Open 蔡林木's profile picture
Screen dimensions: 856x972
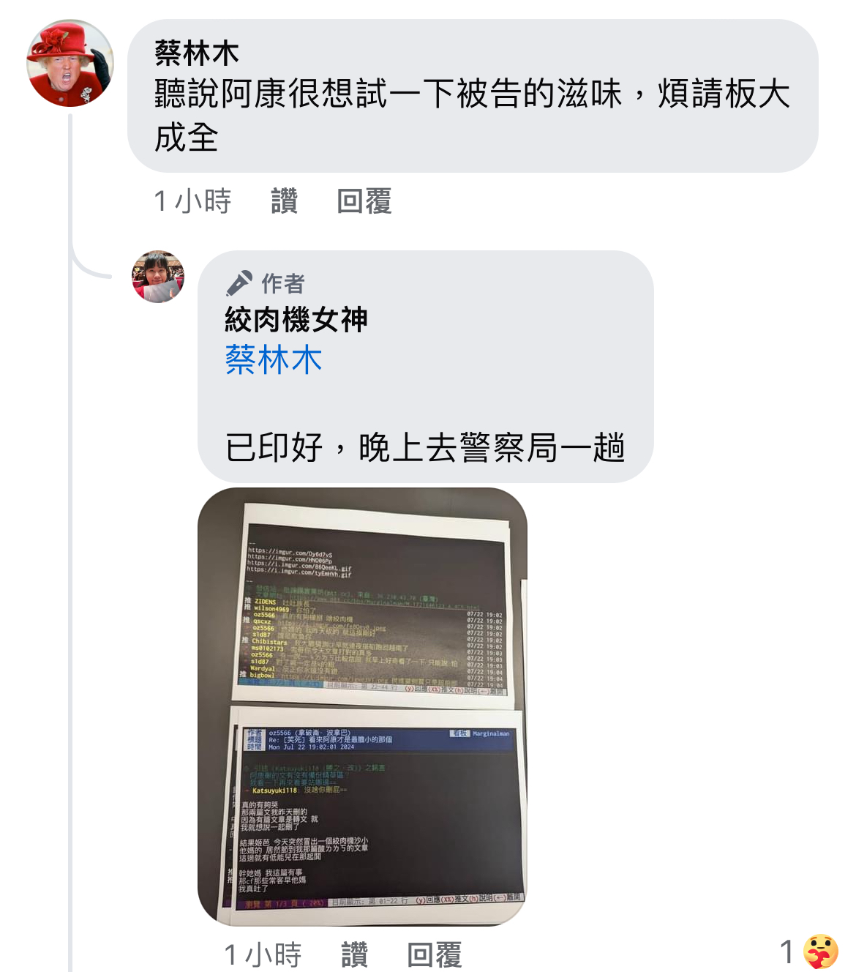click(70, 63)
